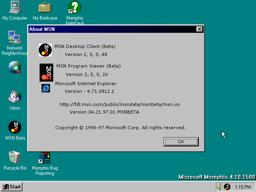Confirm the About MSN dialog with OK

[181, 142]
